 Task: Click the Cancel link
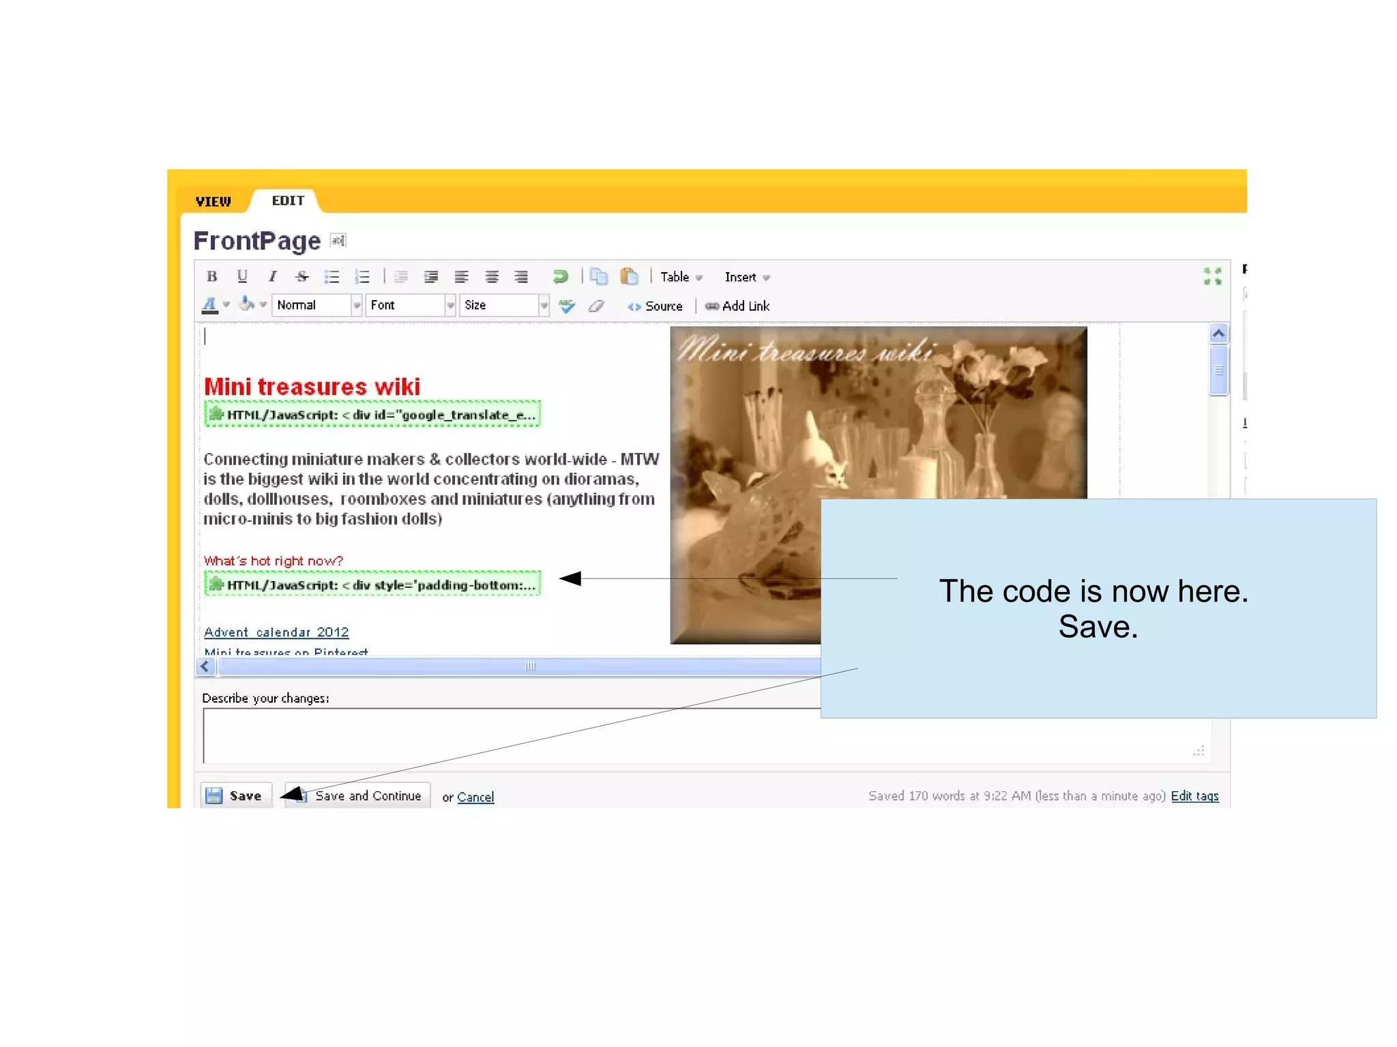tap(475, 797)
